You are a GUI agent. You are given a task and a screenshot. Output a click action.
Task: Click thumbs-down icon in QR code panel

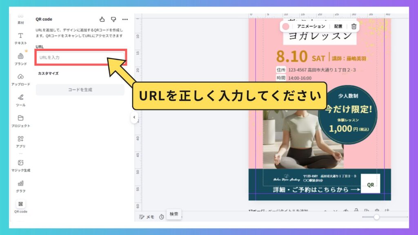tap(113, 19)
